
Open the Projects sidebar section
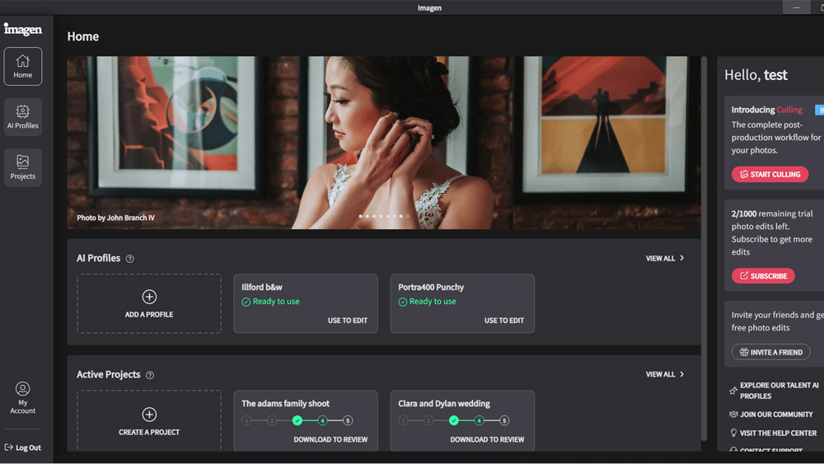click(x=23, y=167)
